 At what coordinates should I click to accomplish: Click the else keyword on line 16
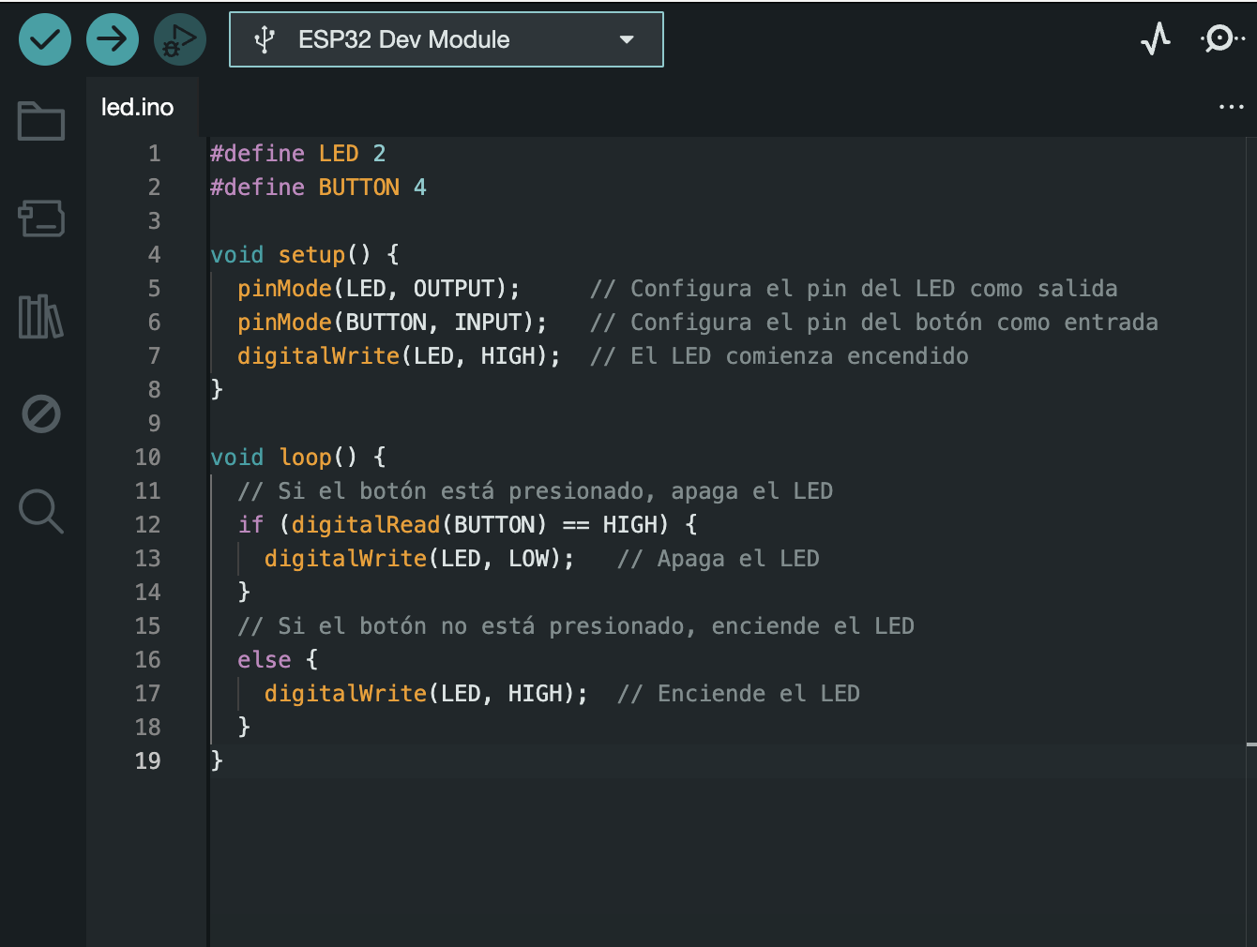pyautogui.click(x=264, y=660)
